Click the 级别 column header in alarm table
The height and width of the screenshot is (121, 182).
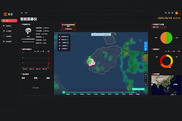(48, 78)
